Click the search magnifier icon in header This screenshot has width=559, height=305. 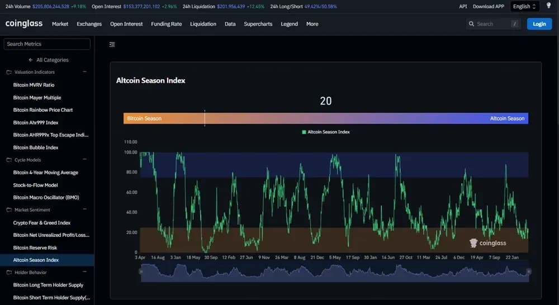(x=471, y=24)
